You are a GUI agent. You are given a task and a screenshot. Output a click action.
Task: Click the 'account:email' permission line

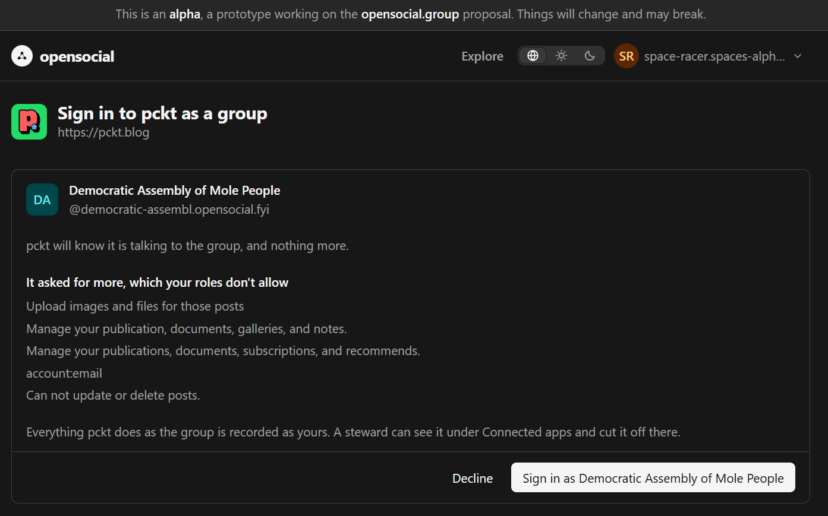point(64,373)
